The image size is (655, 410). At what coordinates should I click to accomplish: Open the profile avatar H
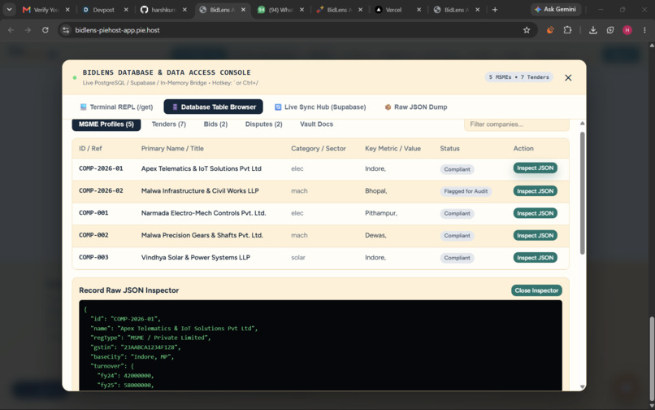click(627, 30)
